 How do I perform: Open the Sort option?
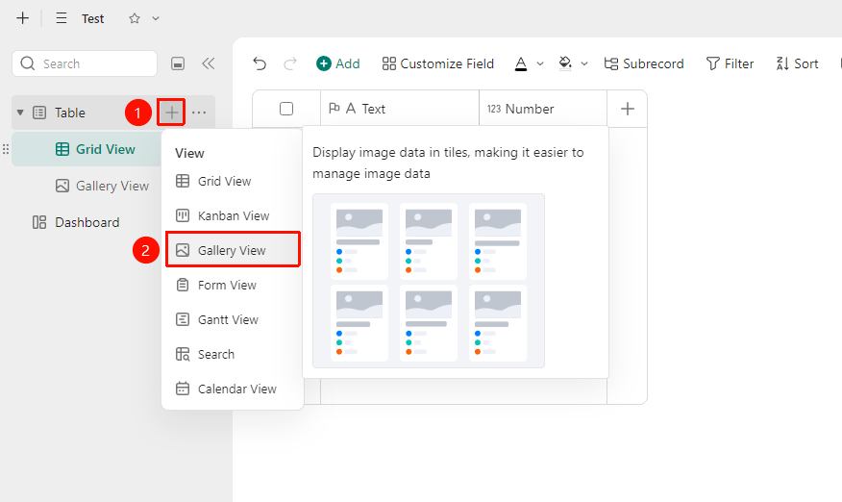(x=797, y=63)
